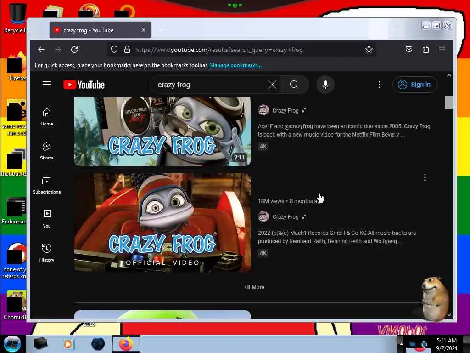The image size is (470, 353).
Task: Open the Firefox extensions puzzle icon
Action: (x=425, y=50)
